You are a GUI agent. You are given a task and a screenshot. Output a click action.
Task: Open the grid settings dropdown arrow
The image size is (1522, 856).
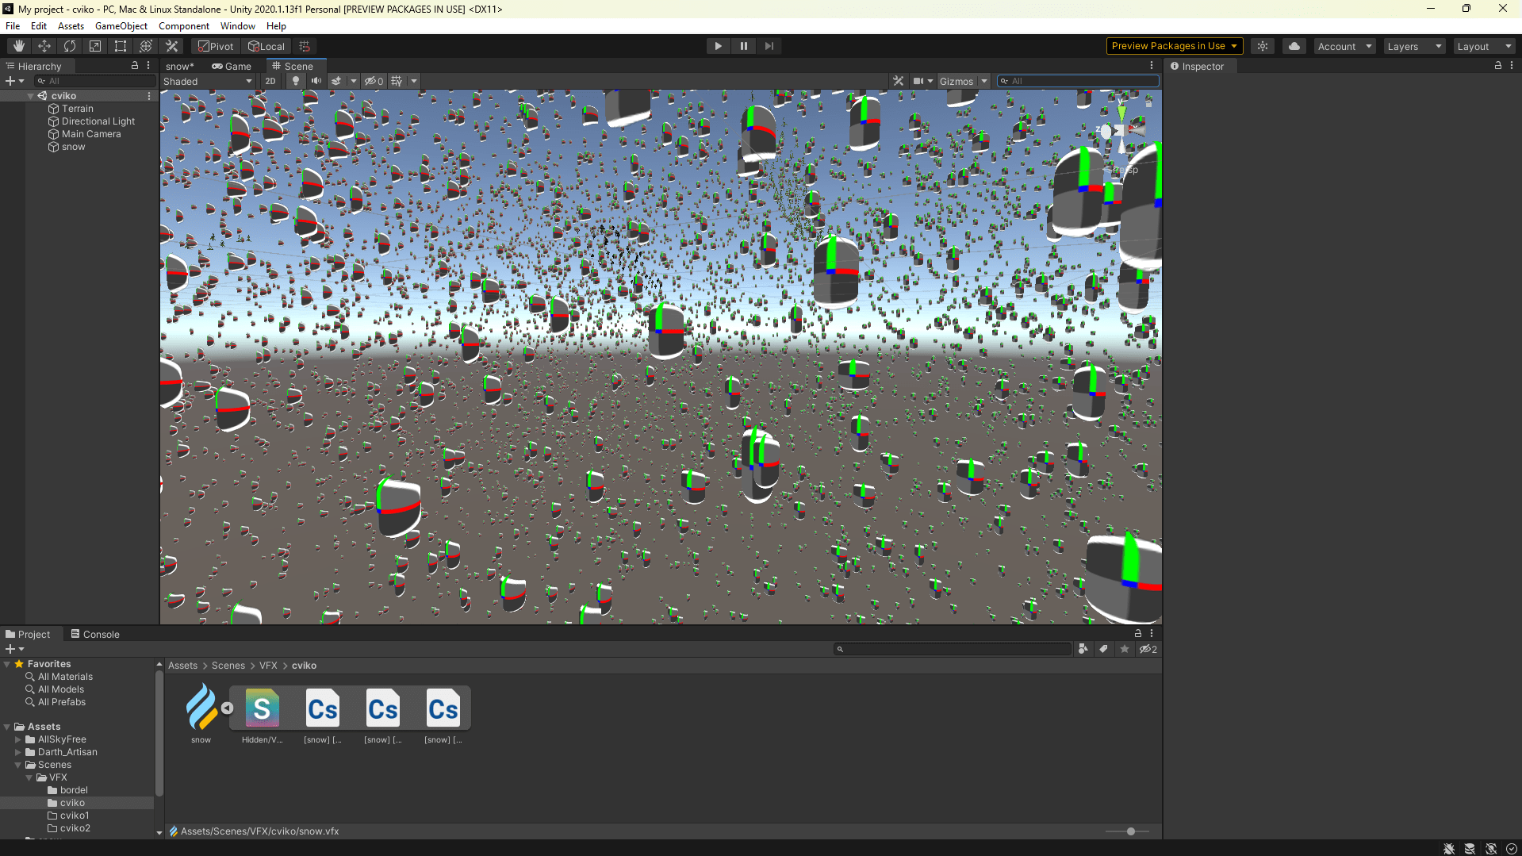pyautogui.click(x=413, y=81)
